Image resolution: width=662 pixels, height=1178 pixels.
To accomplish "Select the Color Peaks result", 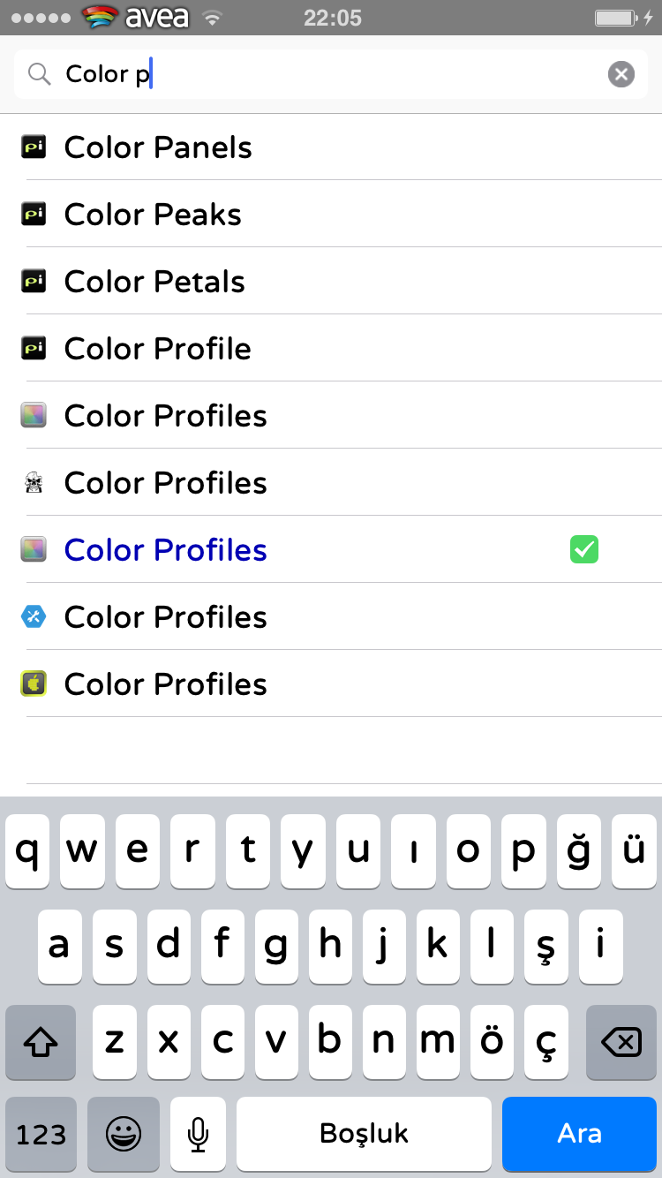I will point(331,215).
